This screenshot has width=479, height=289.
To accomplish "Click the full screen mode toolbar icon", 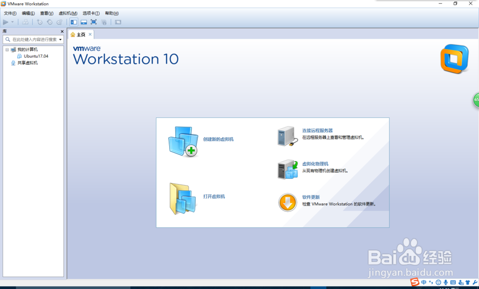I will pyautogui.click(x=94, y=22).
